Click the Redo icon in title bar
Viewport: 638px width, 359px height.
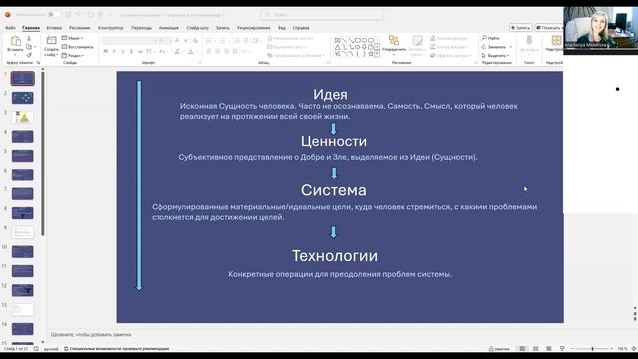(x=91, y=15)
